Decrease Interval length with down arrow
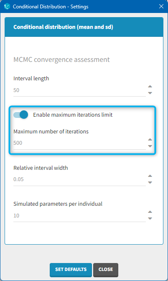This screenshot has width=168, height=281. click(x=150, y=93)
